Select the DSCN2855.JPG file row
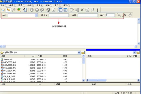 41,62
